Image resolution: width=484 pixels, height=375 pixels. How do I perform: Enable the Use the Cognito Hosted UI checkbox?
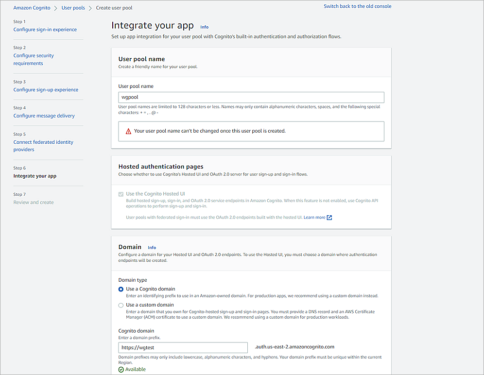pos(121,193)
